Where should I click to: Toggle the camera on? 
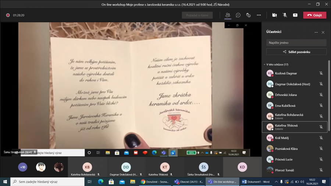click(x=274, y=15)
